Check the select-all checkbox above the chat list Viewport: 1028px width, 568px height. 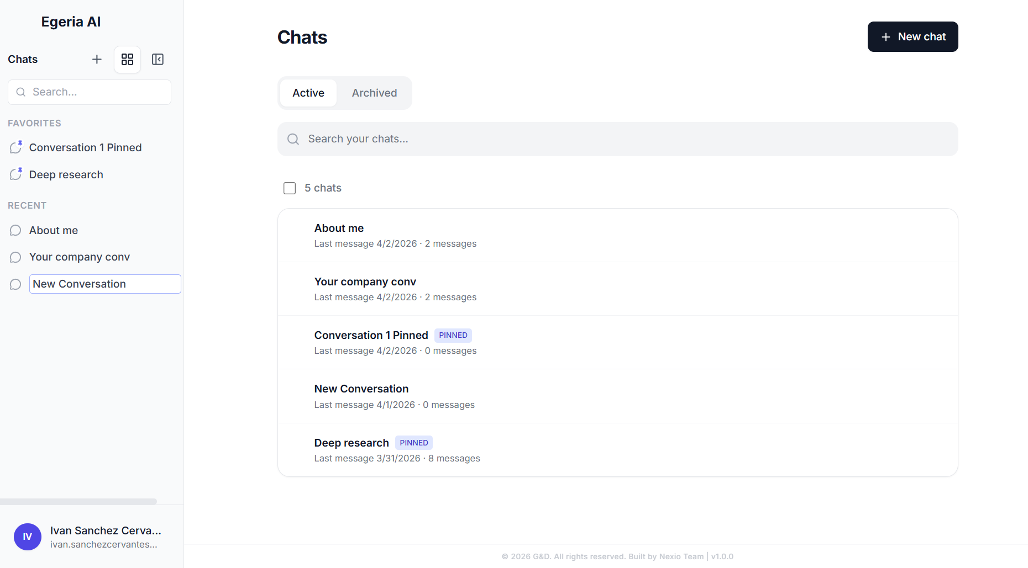(x=289, y=188)
